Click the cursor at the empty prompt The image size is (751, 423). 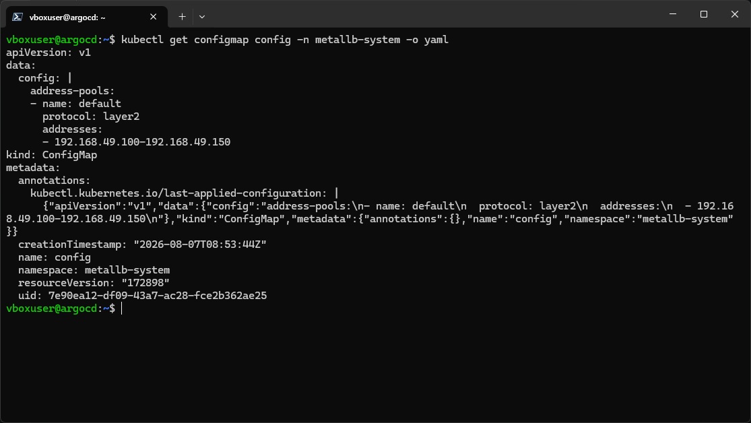pyautogui.click(x=122, y=308)
